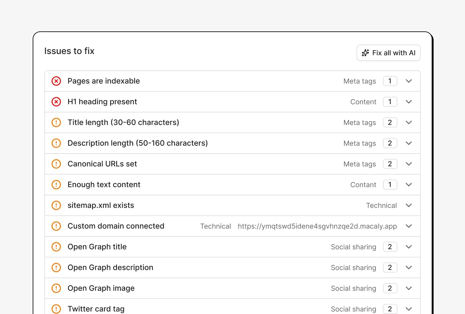Expand the Pages are indexable row chevron
Screen dimensions: 465x314
pos(409,81)
